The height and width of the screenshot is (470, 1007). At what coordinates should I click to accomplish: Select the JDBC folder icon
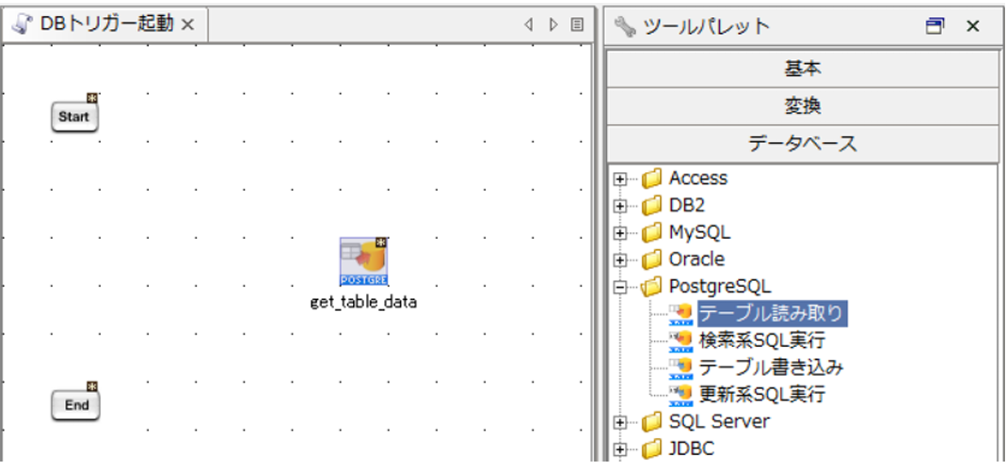pos(651,448)
